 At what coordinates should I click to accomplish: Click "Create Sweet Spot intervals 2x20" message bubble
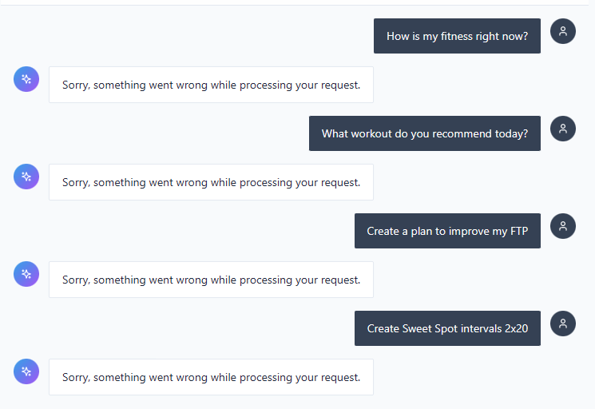447,328
